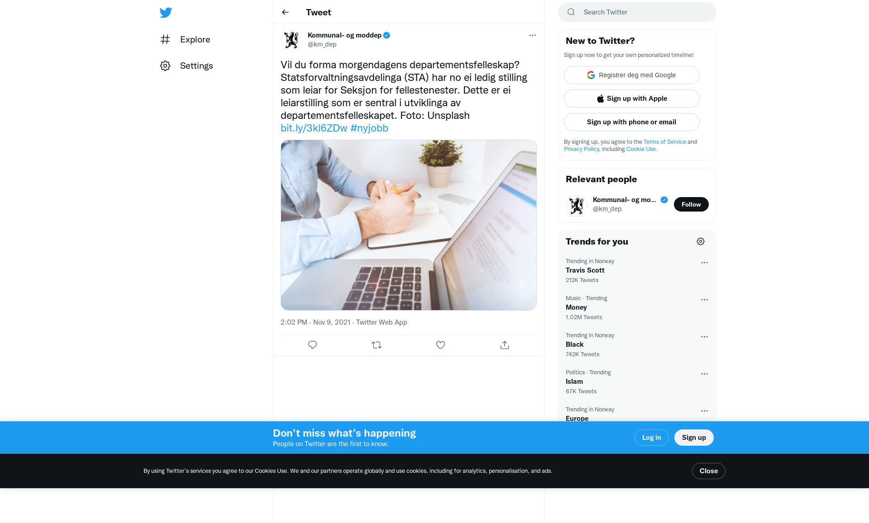Click Sign up with Apple
869x523 pixels.
click(x=631, y=99)
